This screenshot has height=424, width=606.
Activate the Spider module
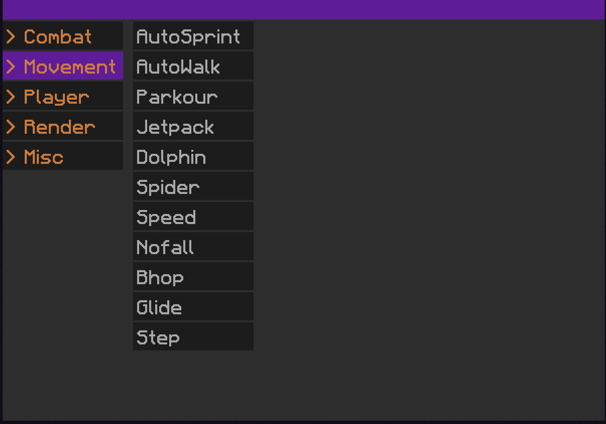coord(193,186)
